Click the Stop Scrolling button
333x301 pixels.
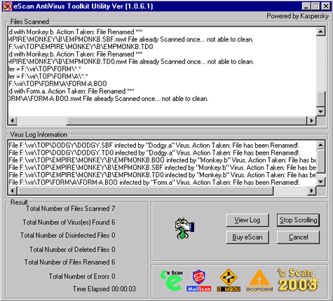click(298, 220)
